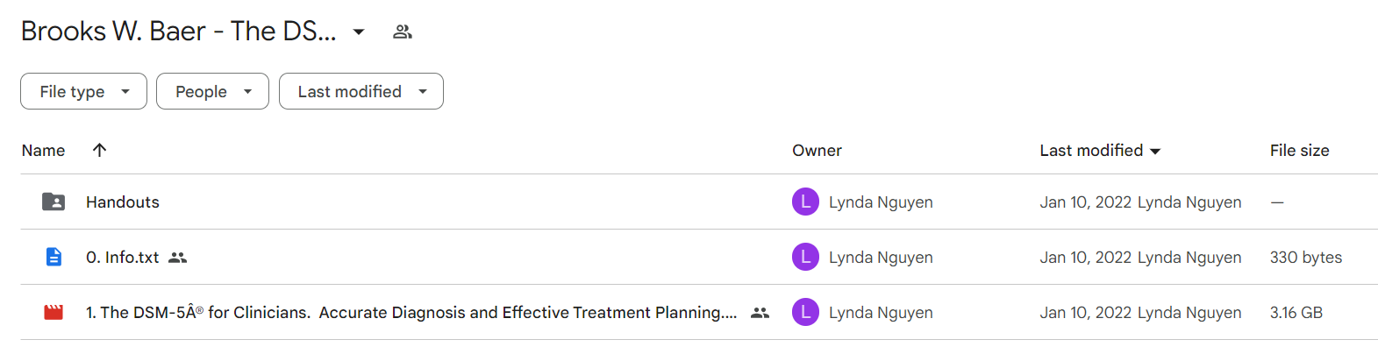Open the shared folder people icon beside title
1378x361 pixels.
[403, 32]
